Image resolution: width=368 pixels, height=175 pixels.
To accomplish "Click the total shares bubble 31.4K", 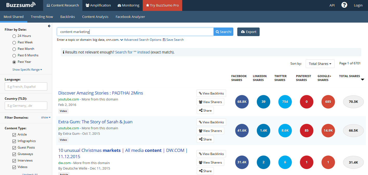I will click(x=353, y=162).
